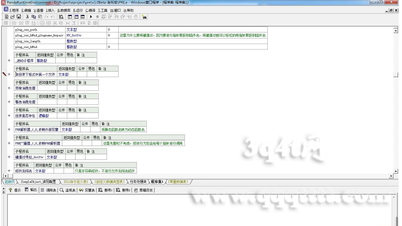The image size is (402, 226).
Task: Click first debug-step icon after stop button
Action: 104,17
